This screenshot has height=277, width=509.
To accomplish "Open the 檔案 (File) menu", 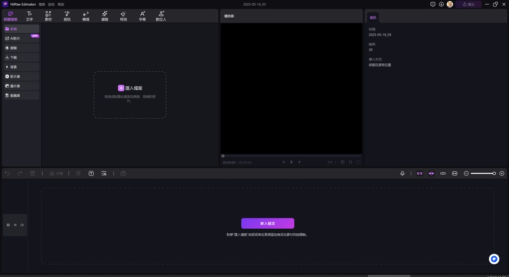I will click(x=42, y=4).
